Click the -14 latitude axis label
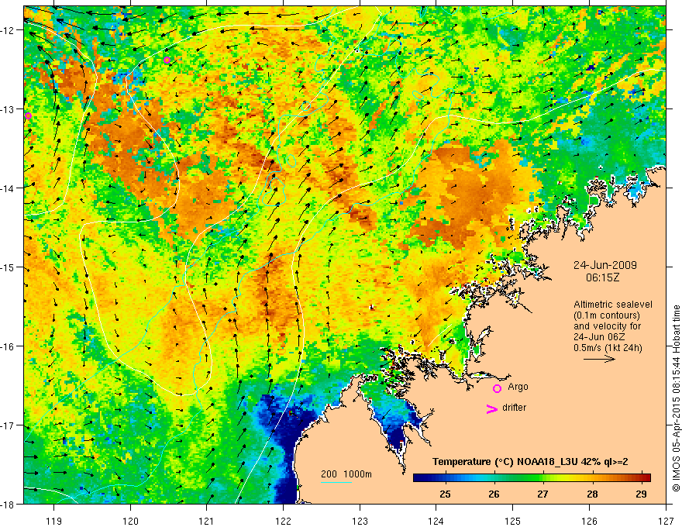The image size is (682, 527). [9, 188]
